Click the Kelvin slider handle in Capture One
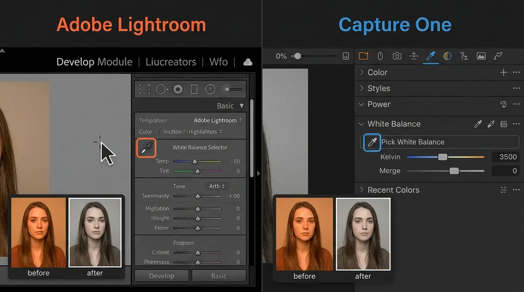 (443, 157)
